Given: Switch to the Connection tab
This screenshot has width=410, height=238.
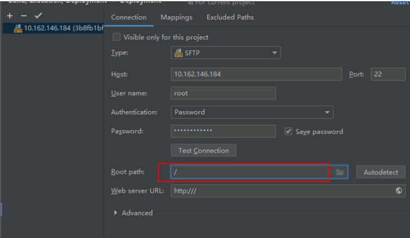Looking at the screenshot, I should pos(128,17).
